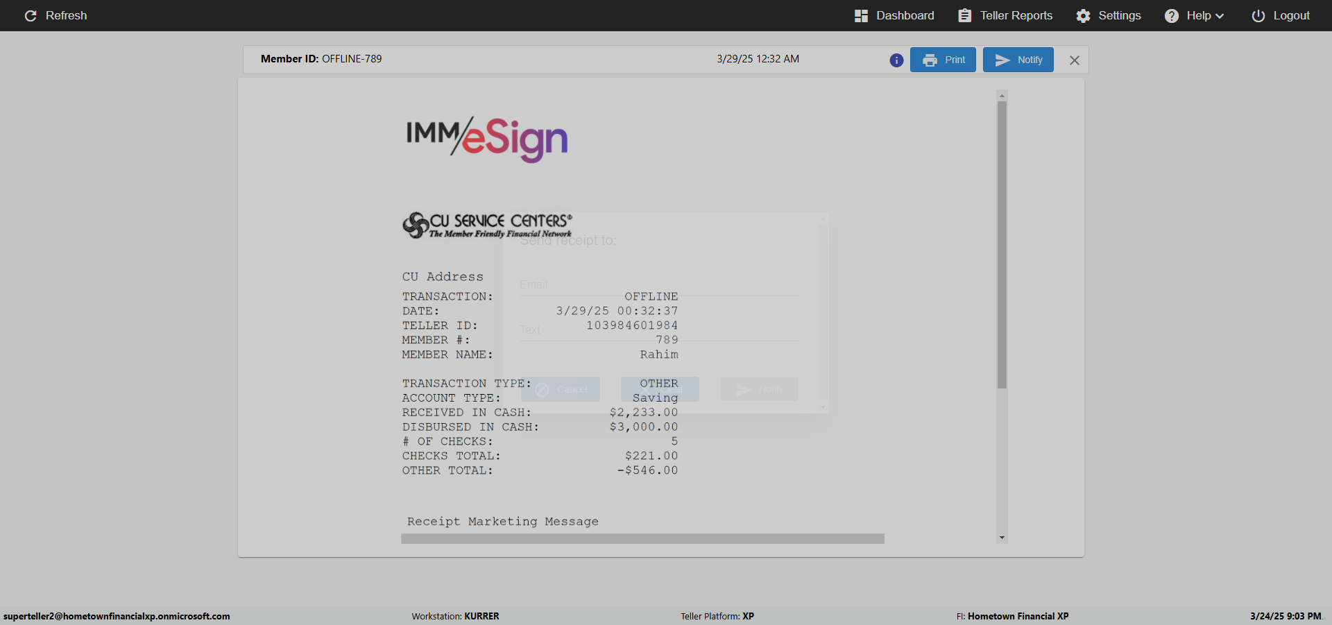Click Clear in the send-receipt dialog
1332x625 pixels.
[660, 389]
